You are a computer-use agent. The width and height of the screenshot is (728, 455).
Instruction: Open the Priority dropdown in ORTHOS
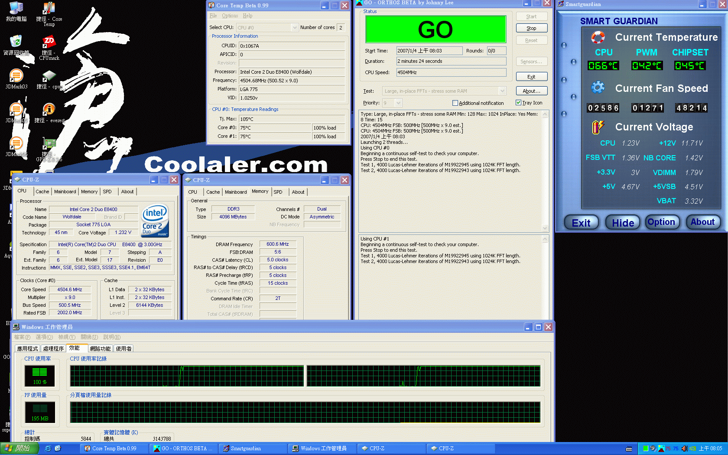pos(399,103)
